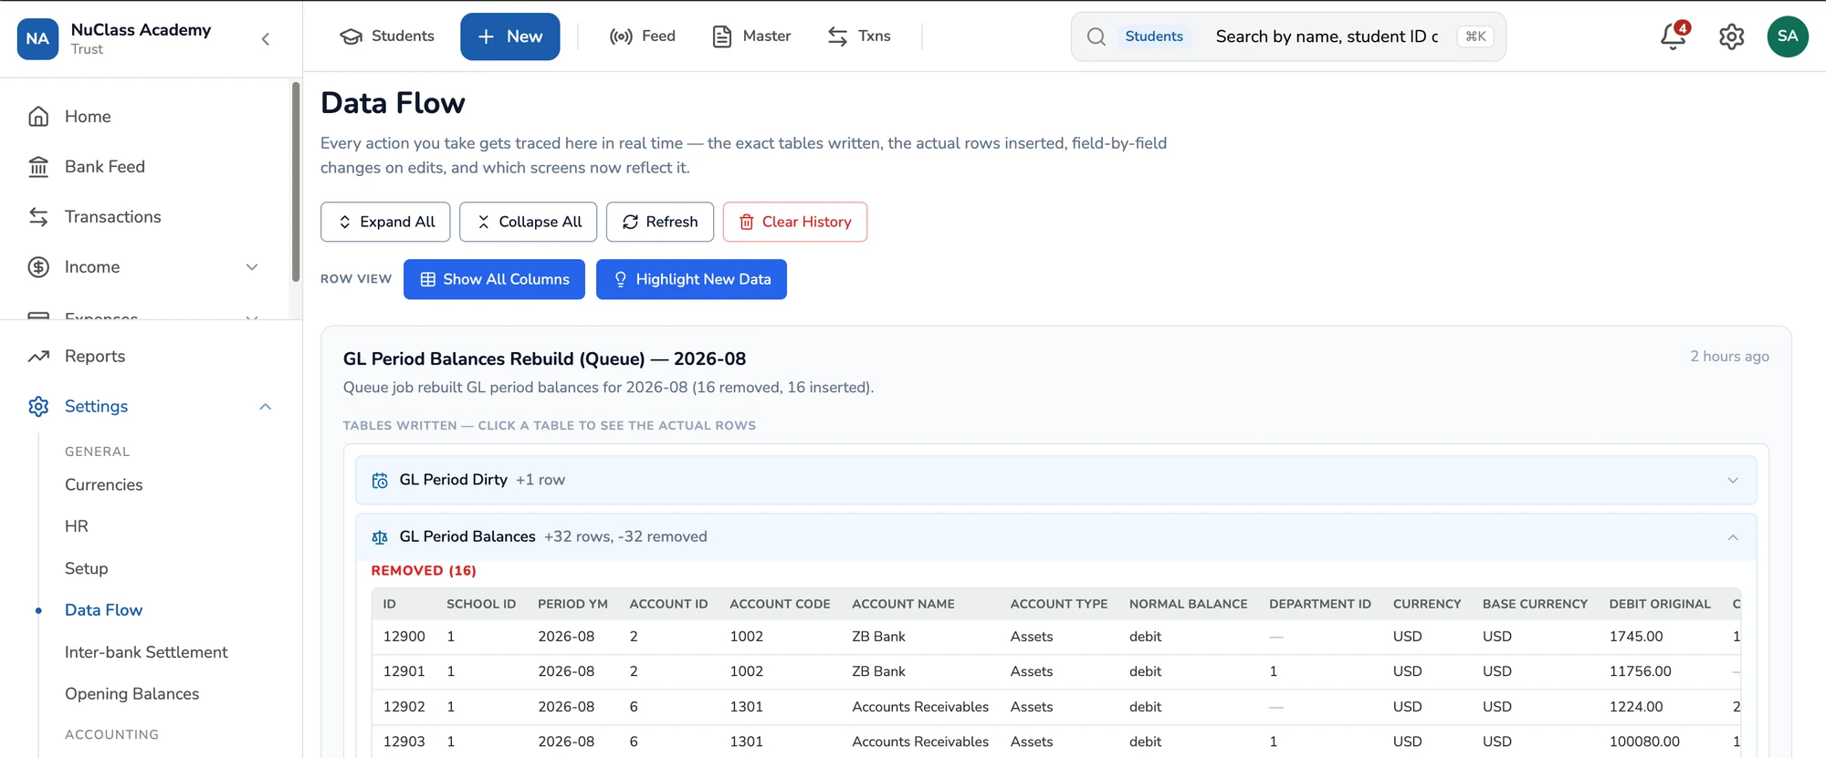Click the Students search scope chip

tap(1154, 36)
